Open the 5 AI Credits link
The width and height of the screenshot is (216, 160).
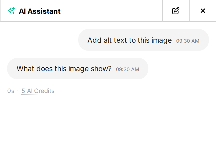click(38, 91)
